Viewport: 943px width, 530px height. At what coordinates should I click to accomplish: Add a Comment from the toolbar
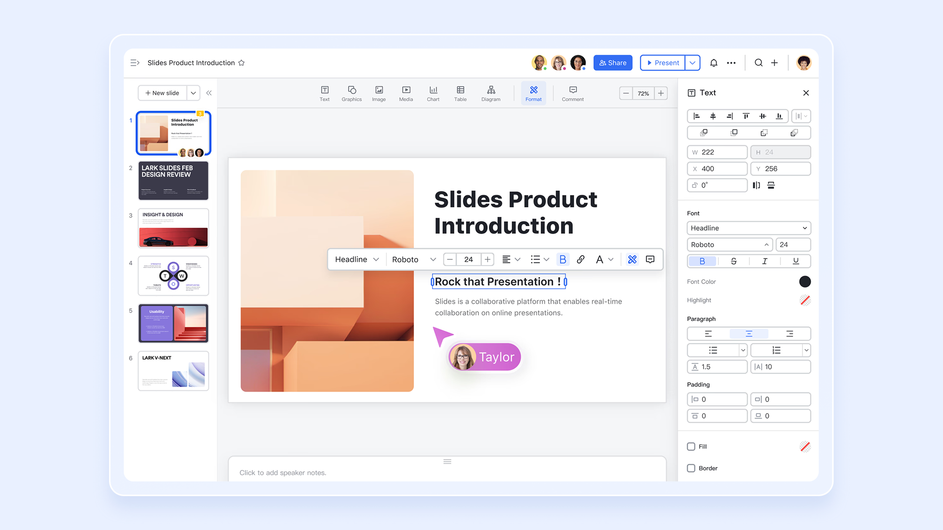pyautogui.click(x=573, y=93)
